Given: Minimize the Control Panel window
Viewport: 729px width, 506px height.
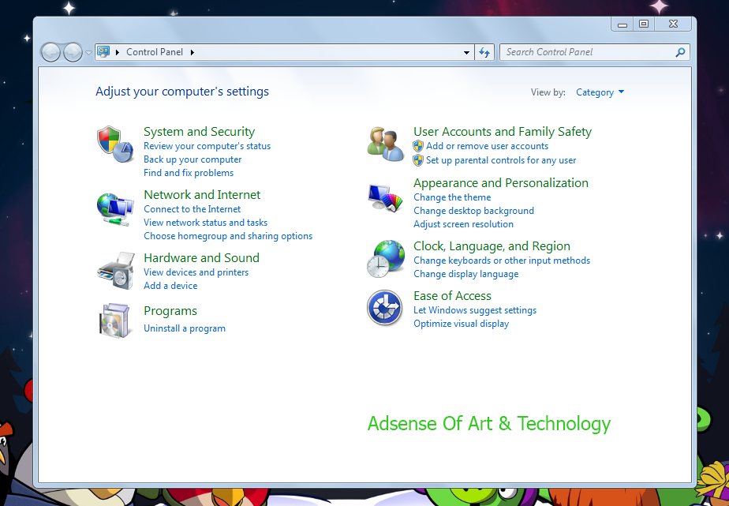Looking at the screenshot, I should click(x=622, y=24).
